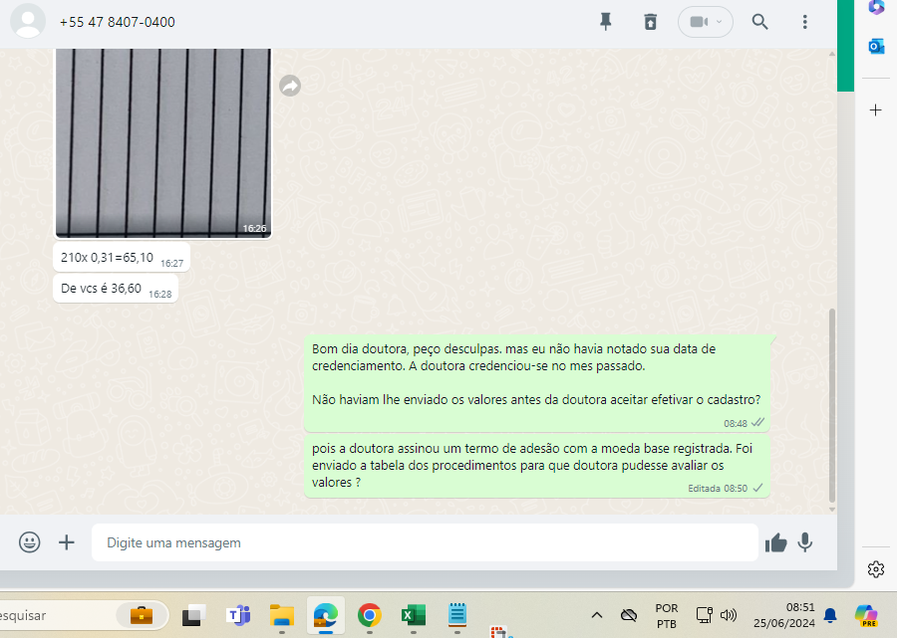Open Edge sidebar settings gear

(x=876, y=569)
